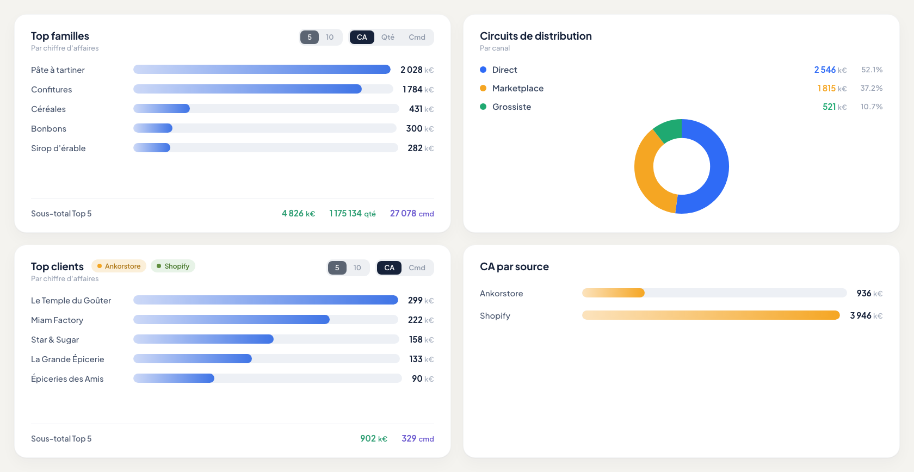Screen dimensions: 914x472
Task: Show top 5 clients
Action: [x=337, y=268]
